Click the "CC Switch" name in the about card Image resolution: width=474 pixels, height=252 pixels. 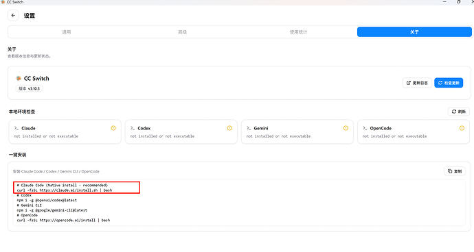36,78
